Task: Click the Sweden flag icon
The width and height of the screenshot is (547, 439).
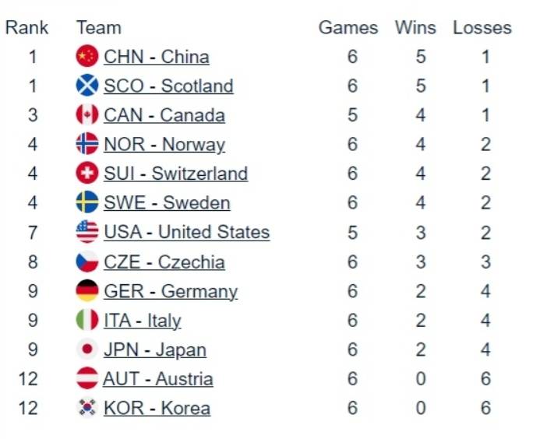Action: tap(87, 202)
